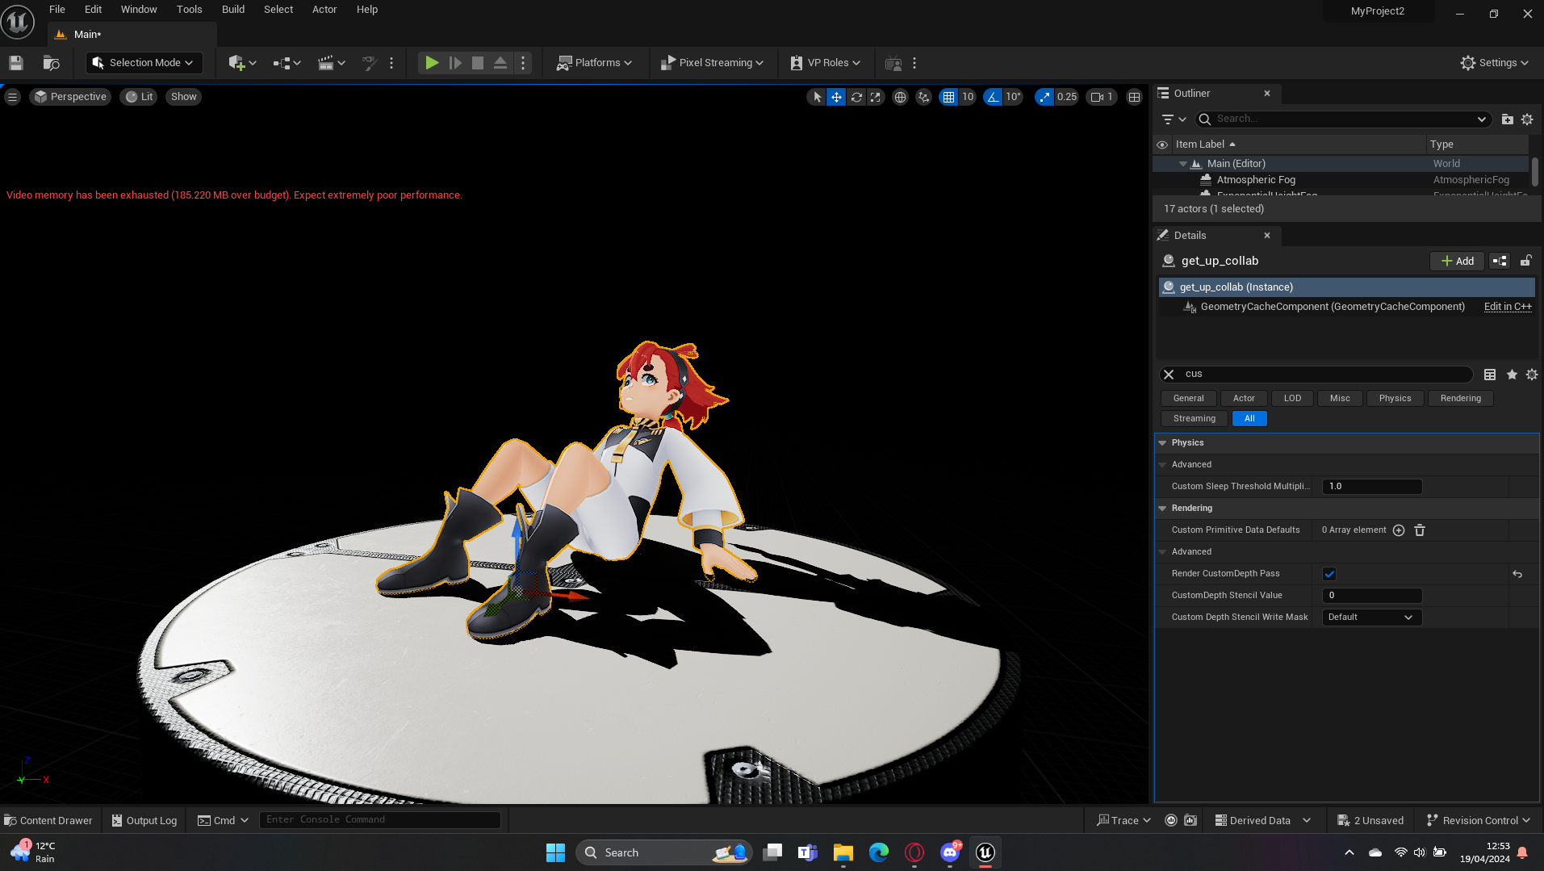
Task: Open the Window menu
Action: [139, 10]
